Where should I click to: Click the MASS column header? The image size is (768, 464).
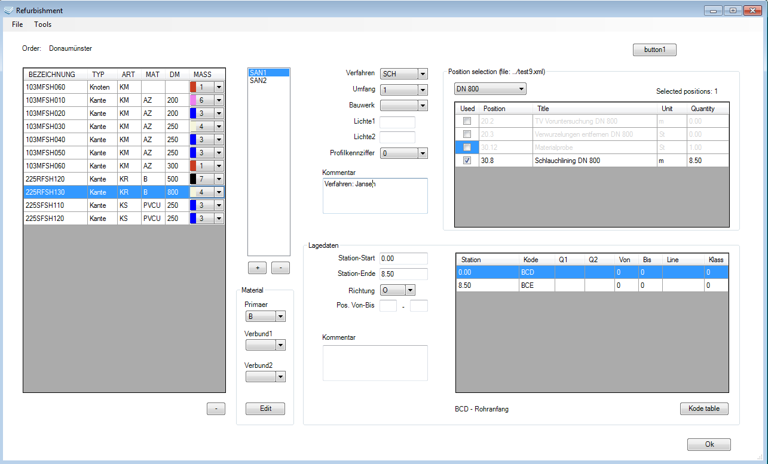[207, 75]
